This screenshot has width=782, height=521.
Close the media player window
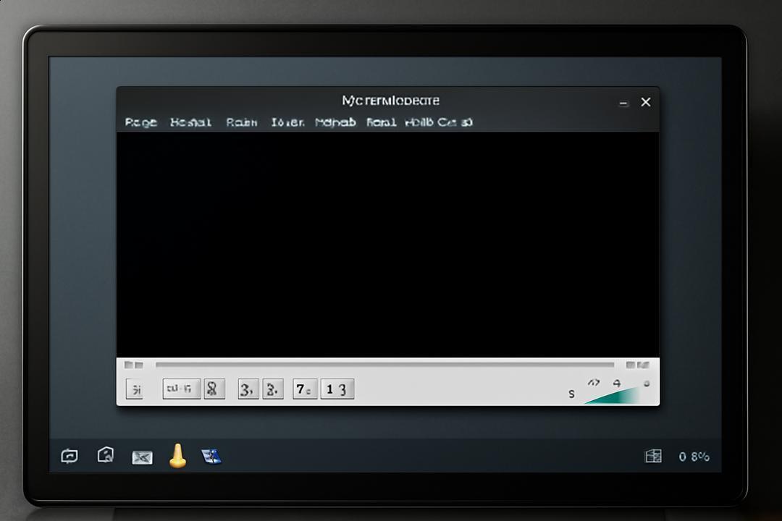tap(646, 102)
